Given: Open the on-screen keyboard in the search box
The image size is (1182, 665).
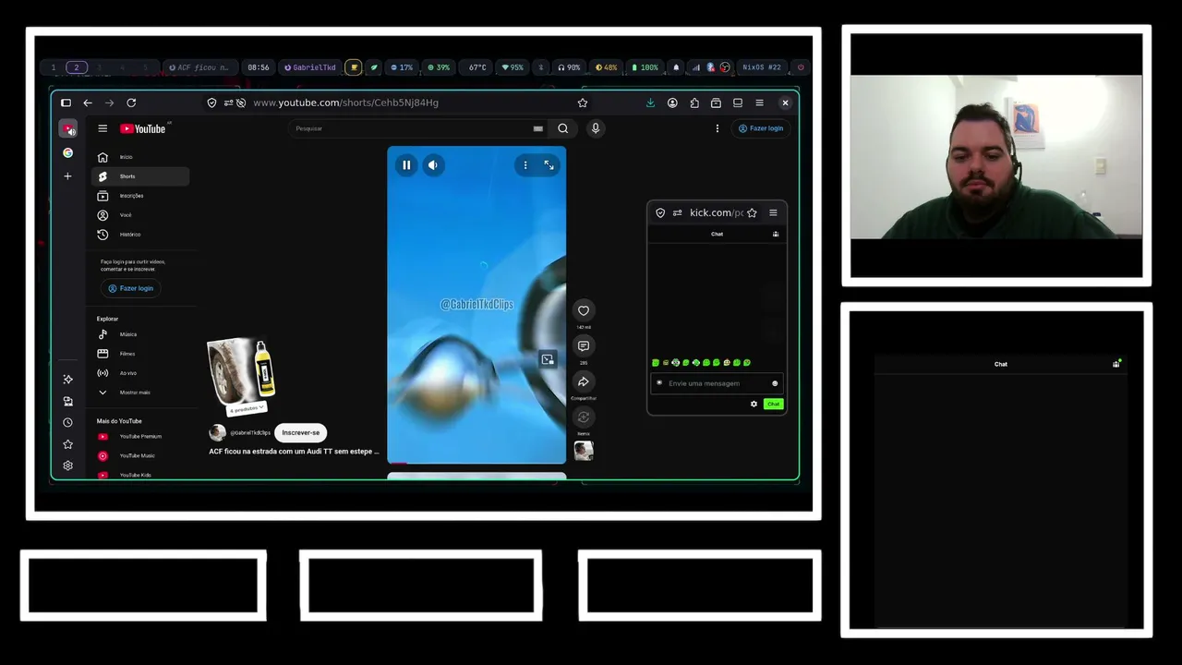Looking at the screenshot, I should point(538,128).
